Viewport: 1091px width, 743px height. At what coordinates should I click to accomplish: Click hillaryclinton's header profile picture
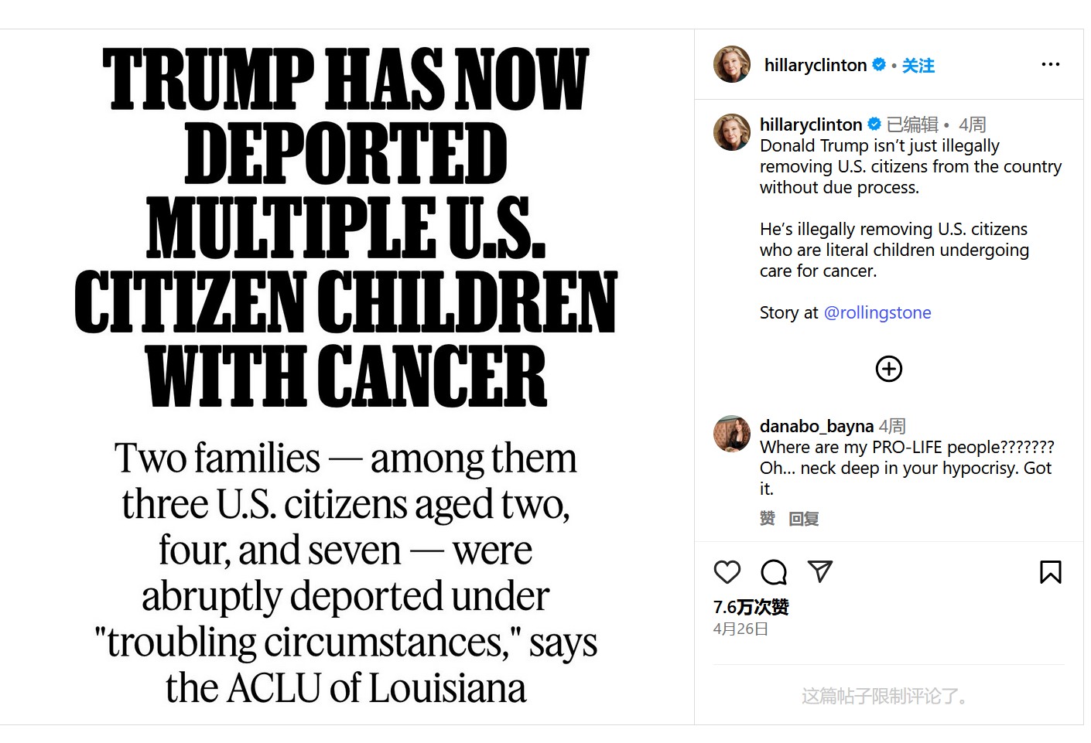[x=731, y=64]
